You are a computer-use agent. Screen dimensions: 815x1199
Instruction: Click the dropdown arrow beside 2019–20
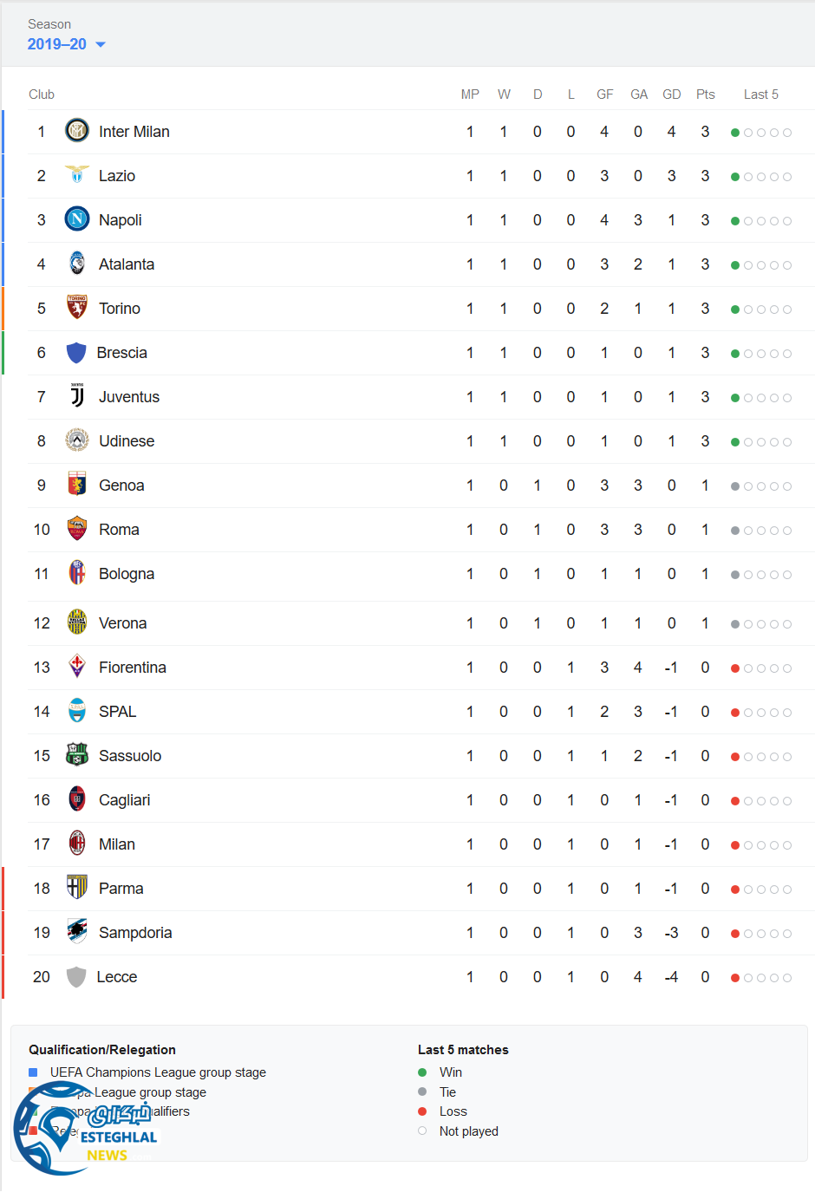101,45
